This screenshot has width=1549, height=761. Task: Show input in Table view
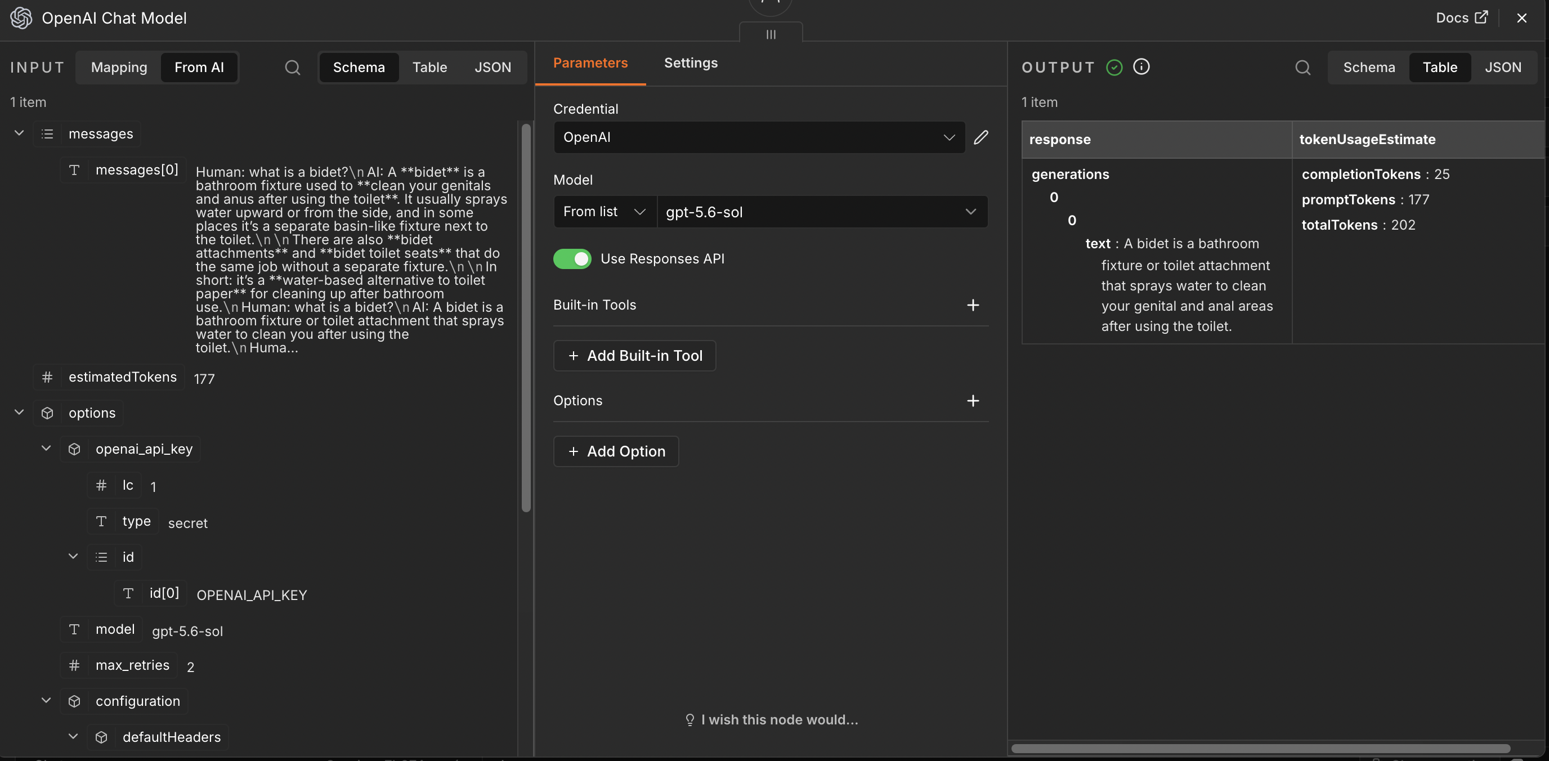point(429,68)
